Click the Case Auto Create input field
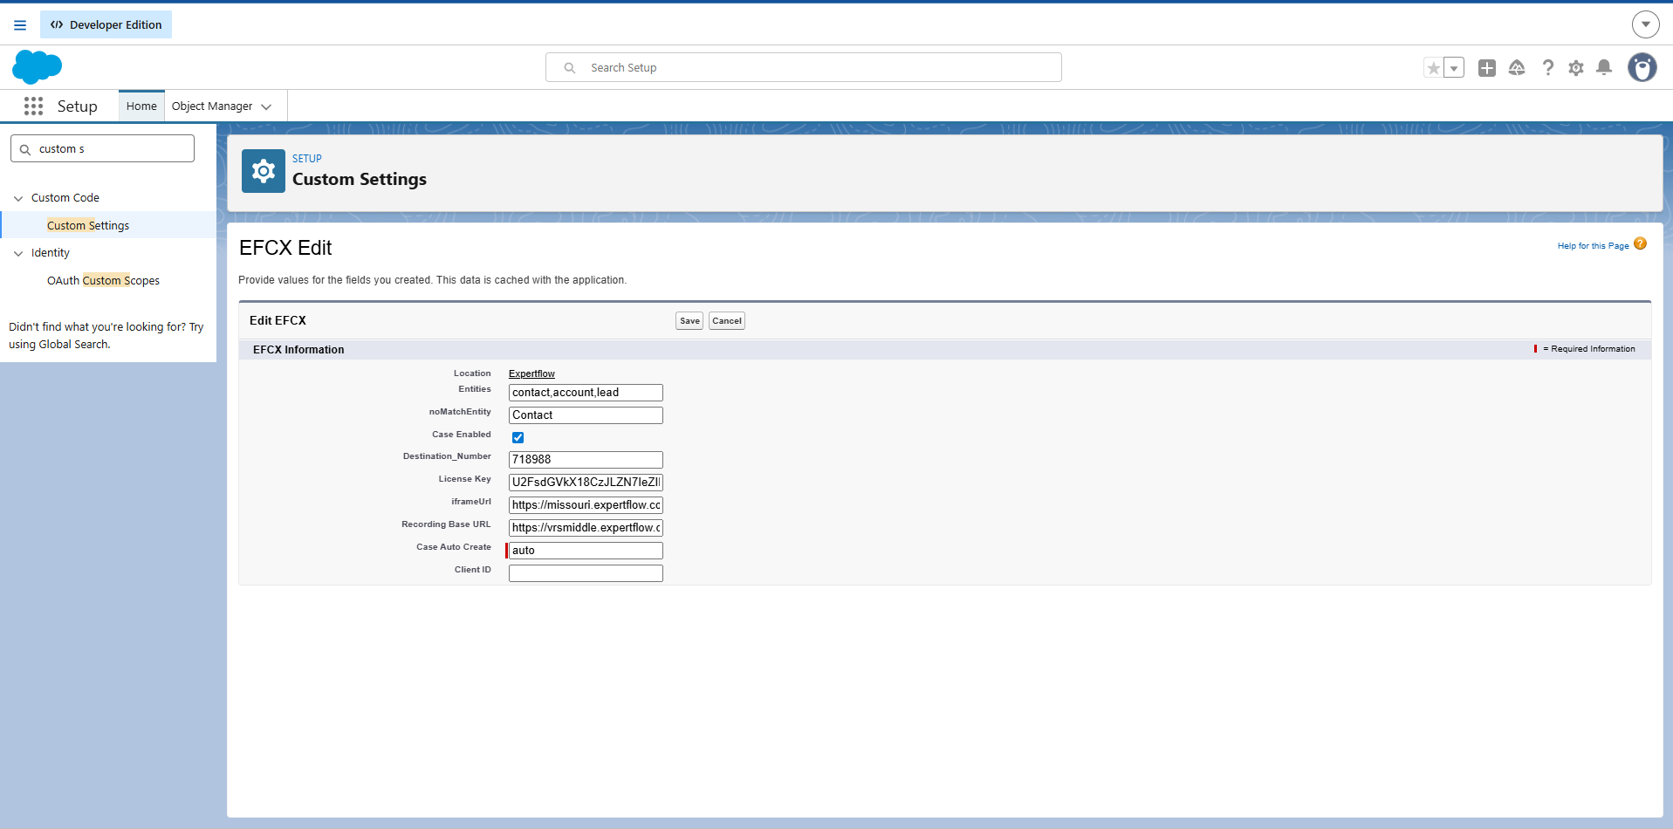This screenshot has height=829, width=1673. (586, 551)
